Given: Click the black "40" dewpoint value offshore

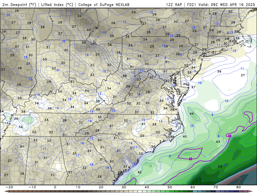Looking at the screenshot, I should coord(185,136).
